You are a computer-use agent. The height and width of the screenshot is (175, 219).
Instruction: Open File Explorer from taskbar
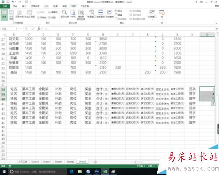(80, 171)
